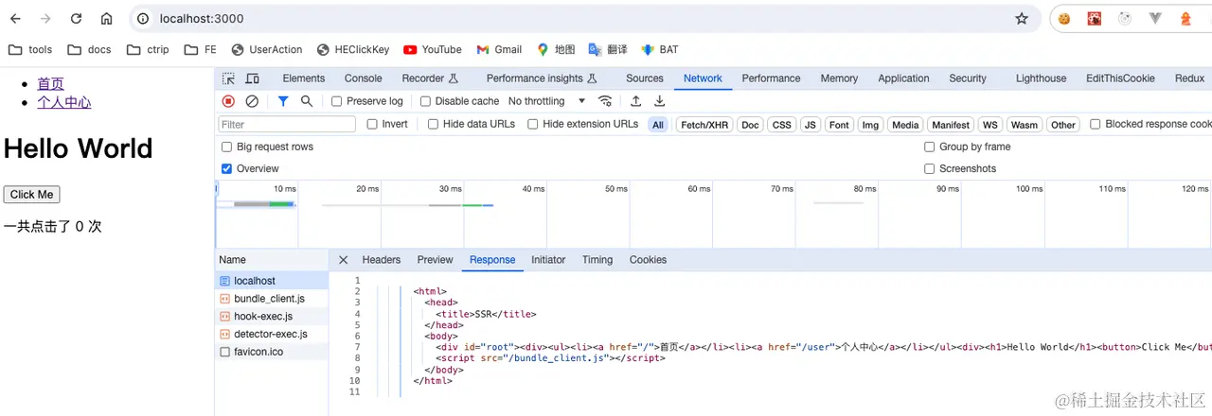Click the browser forward arrow

pos(46,19)
